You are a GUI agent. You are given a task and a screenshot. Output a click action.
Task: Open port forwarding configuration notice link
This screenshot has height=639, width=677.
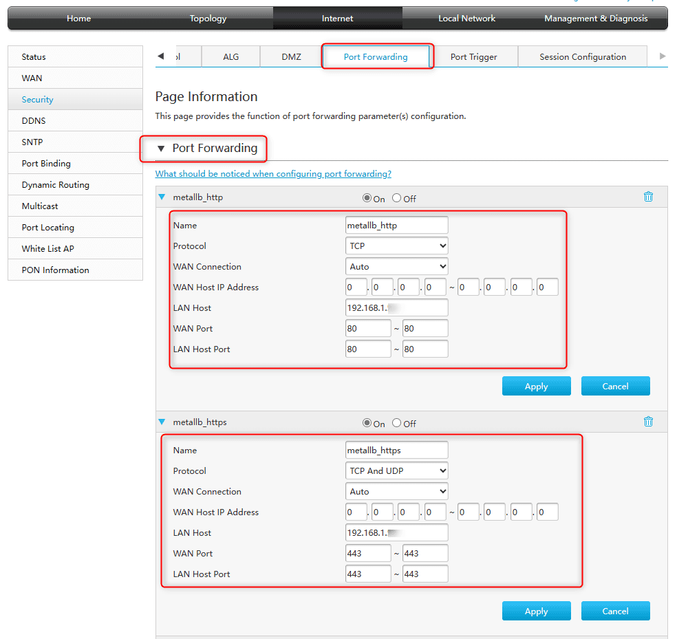[x=273, y=174]
